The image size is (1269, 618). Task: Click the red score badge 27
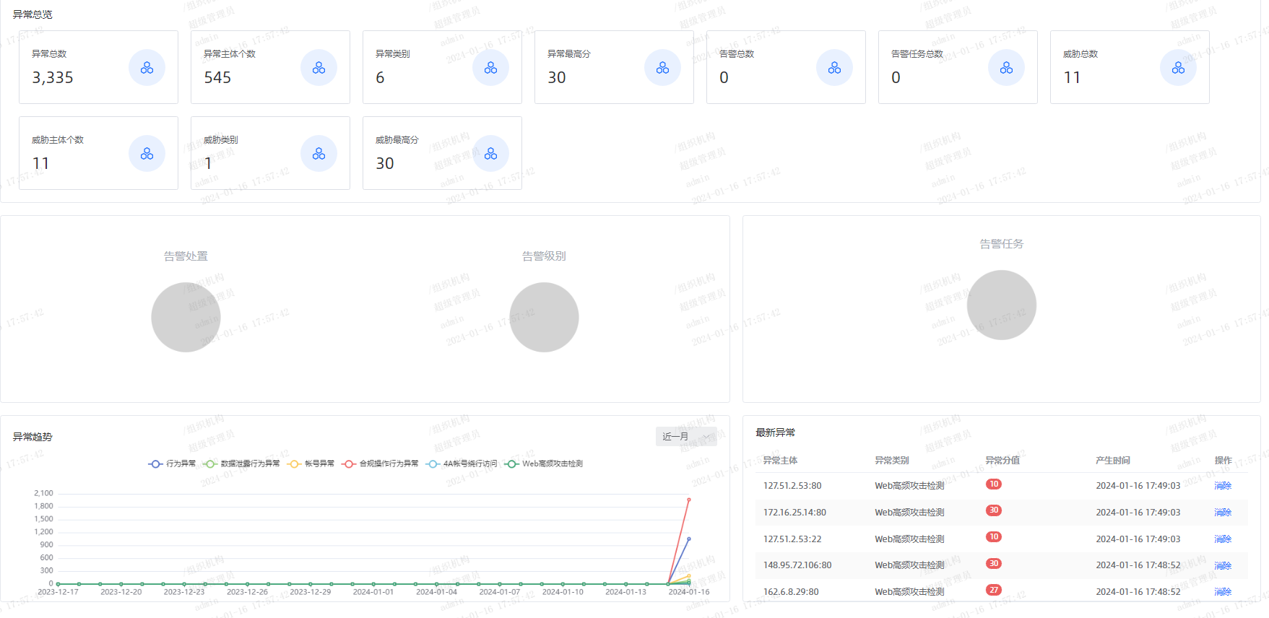click(x=994, y=590)
